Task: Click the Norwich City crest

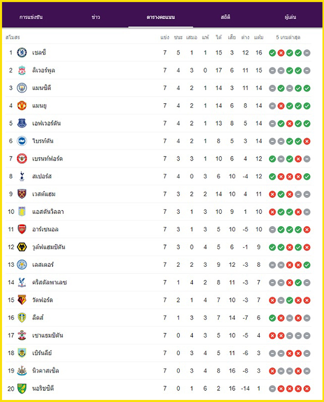Action: 22,389
